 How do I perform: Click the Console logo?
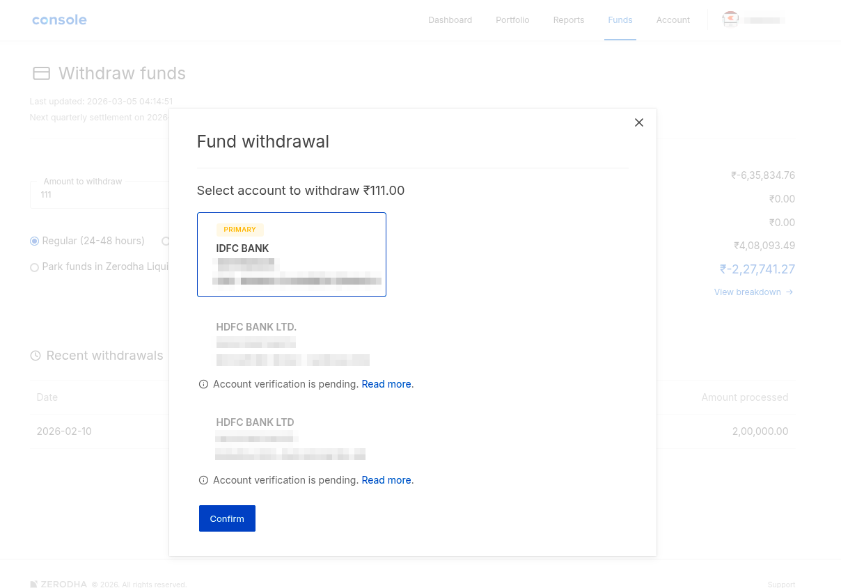(59, 20)
